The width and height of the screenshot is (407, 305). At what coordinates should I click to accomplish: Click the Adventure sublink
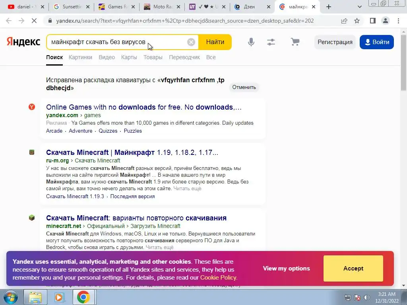click(80, 131)
